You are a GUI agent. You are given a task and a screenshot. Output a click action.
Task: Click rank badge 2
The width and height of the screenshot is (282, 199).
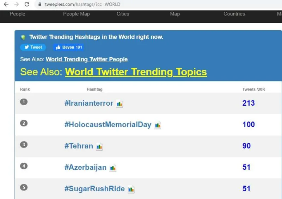coord(24,123)
